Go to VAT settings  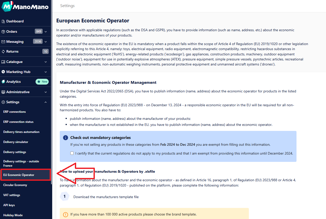click(12, 195)
